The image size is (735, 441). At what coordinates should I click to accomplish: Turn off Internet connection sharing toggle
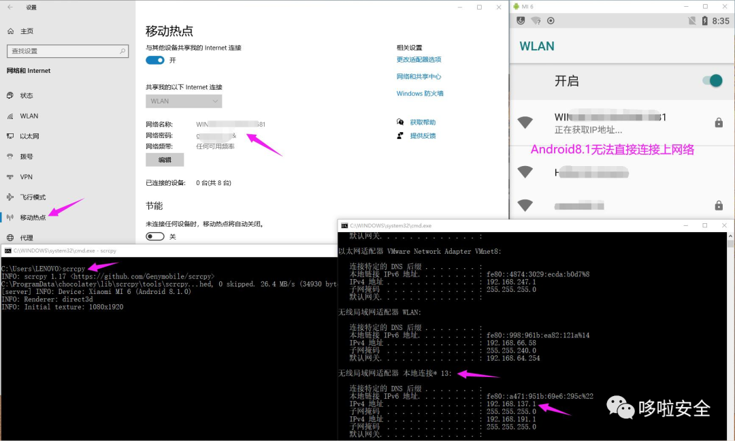tap(155, 60)
